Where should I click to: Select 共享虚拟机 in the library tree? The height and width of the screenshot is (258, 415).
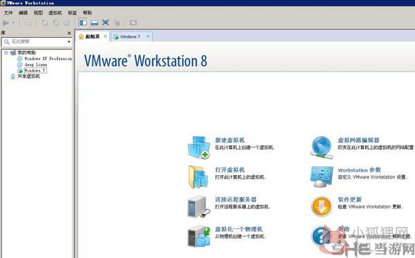28,77
